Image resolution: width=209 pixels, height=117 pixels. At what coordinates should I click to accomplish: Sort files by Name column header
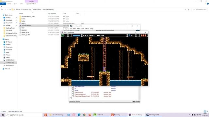(x=21, y=13)
